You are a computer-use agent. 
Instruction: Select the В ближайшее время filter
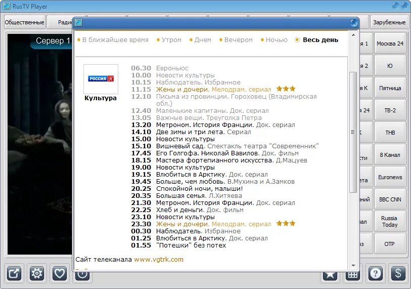pyautogui.click(x=113, y=40)
